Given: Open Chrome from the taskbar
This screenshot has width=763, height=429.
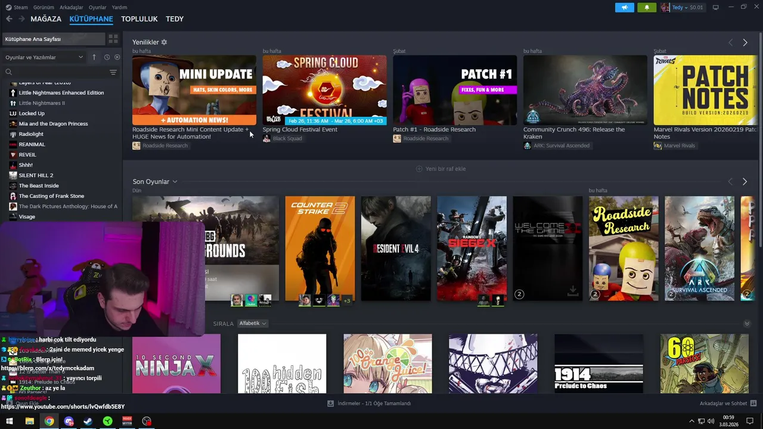Looking at the screenshot, I should click(x=49, y=421).
